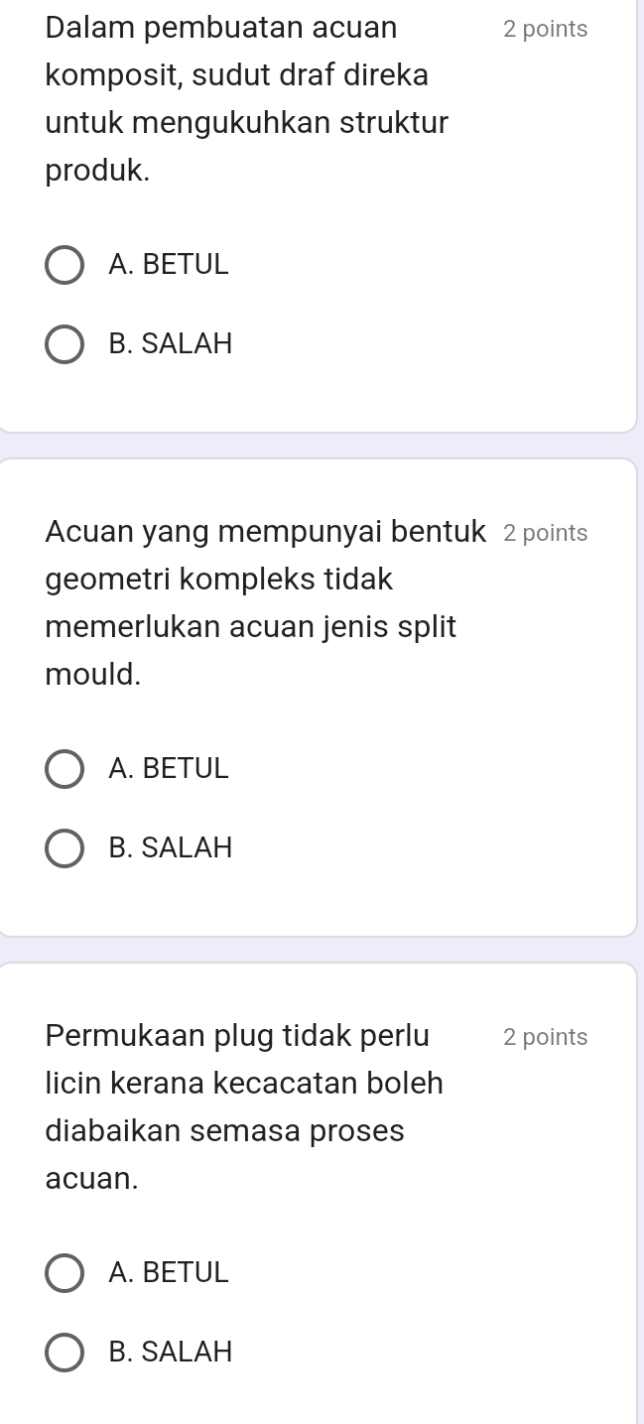Select B. SALAH radio for sudut draf question
This screenshot has width=644, height=1424.
pos(64,344)
